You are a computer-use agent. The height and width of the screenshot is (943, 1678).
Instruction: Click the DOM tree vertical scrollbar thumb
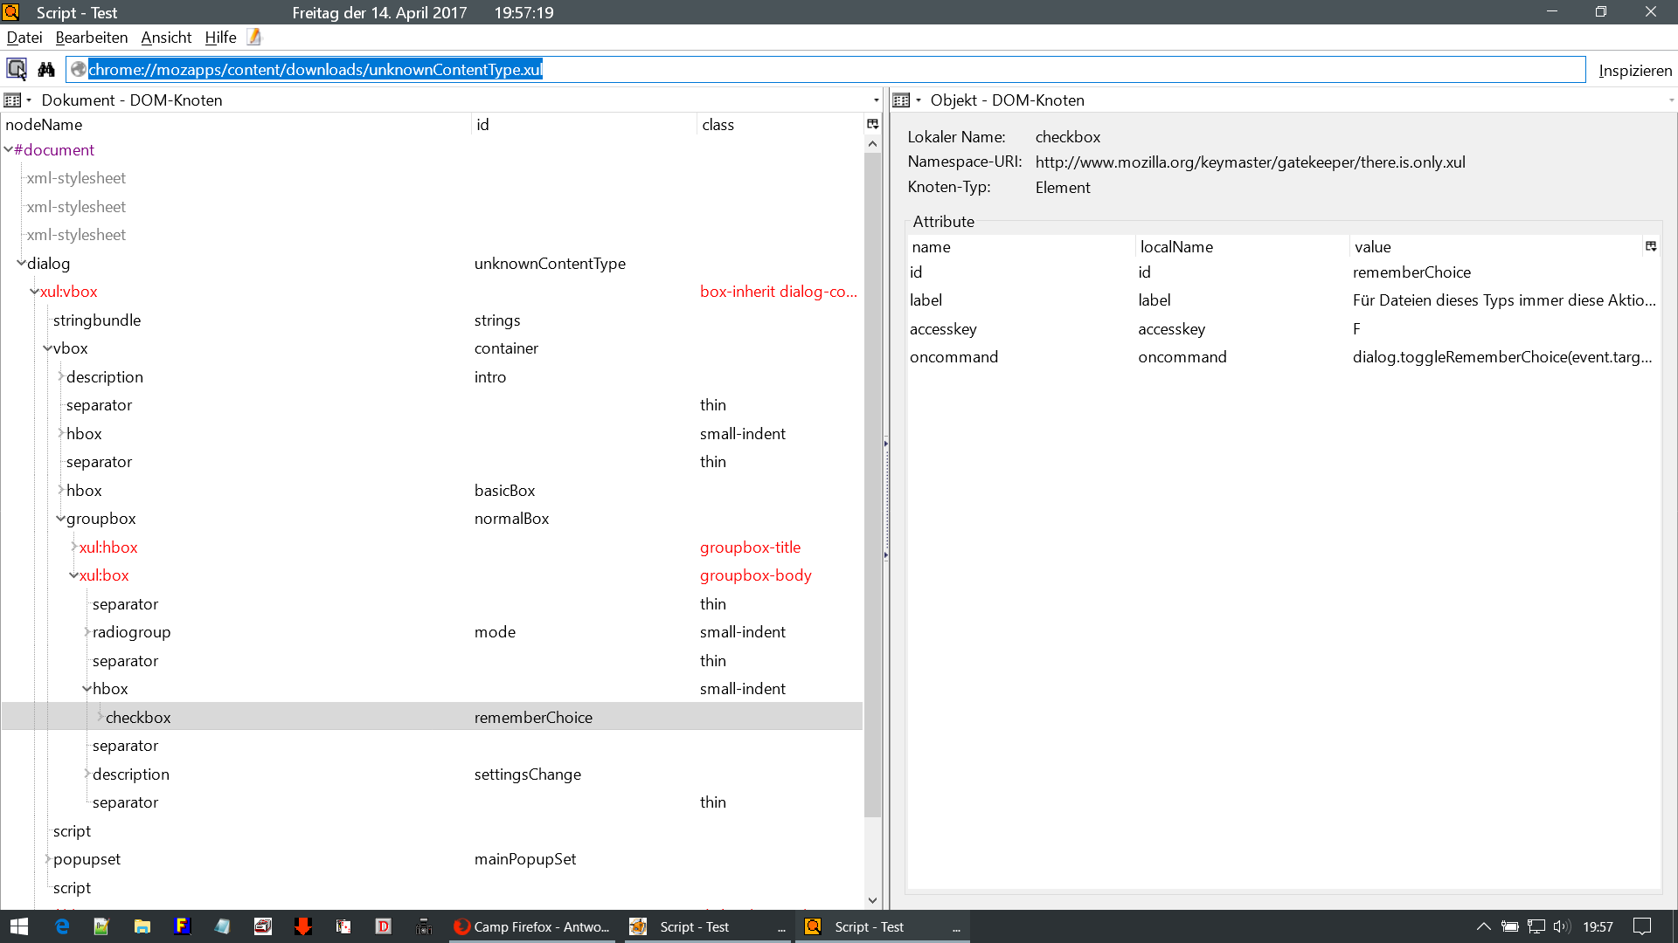872,485
